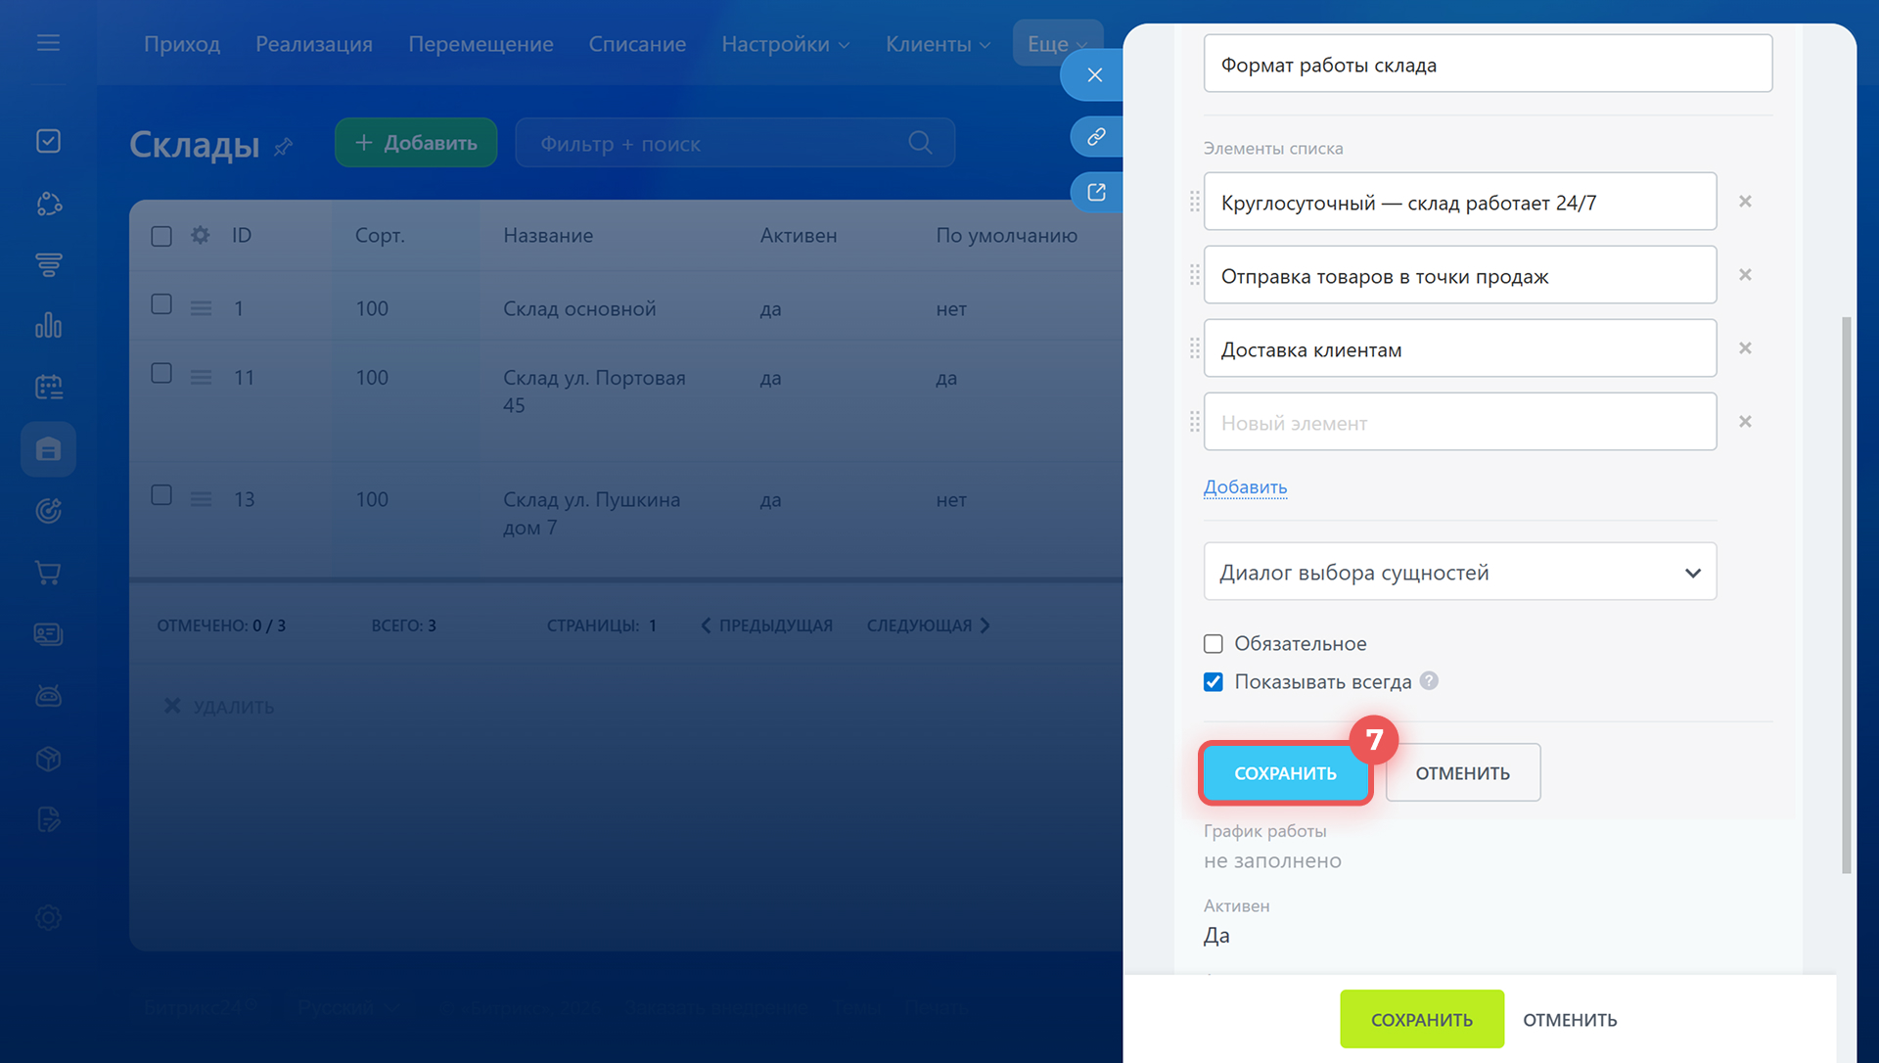Click the shopping cart sidebar icon
1879x1063 pixels.
(x=48, y=573)
